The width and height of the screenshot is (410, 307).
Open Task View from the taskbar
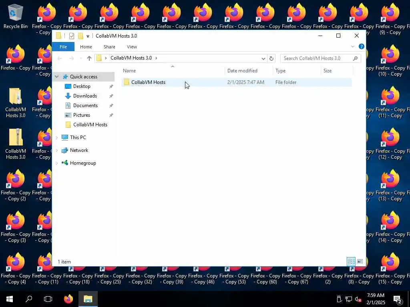pyautogui.click(x=48, y=299)
